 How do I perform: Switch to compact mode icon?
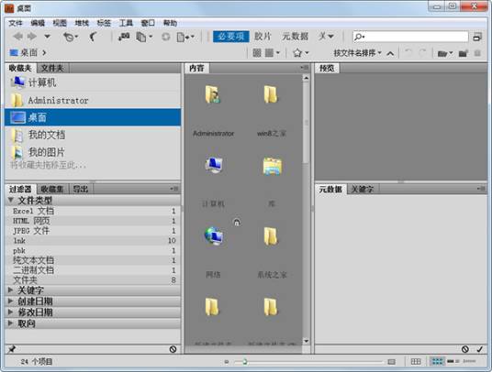(477, 37)
